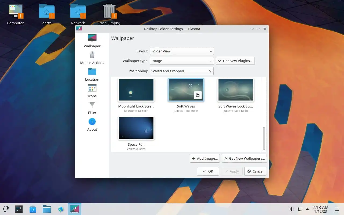The width and height of the screenshot is (344, 215).
Task: Confirm with the OK button
Action: click(x=208, y=171)
